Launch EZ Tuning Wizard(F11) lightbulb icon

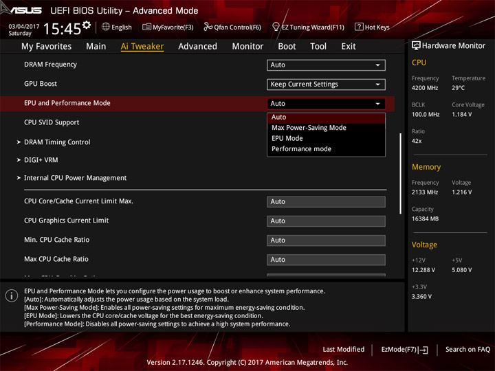pyautogui.click(x=276, y=27)
